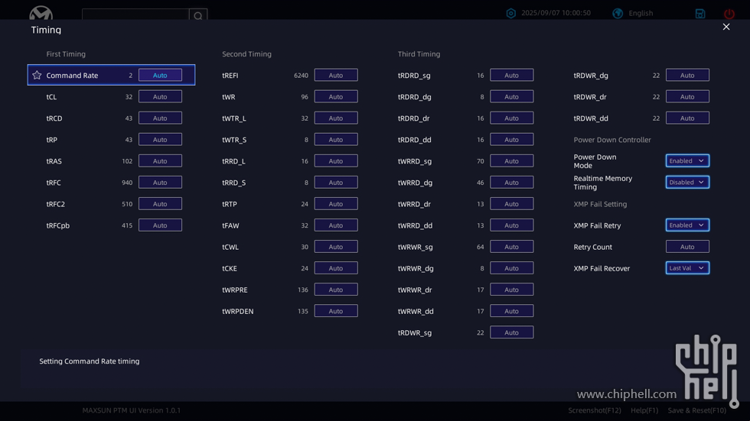Click the search input field at top
Screen dimensions: 750x421
135,15
